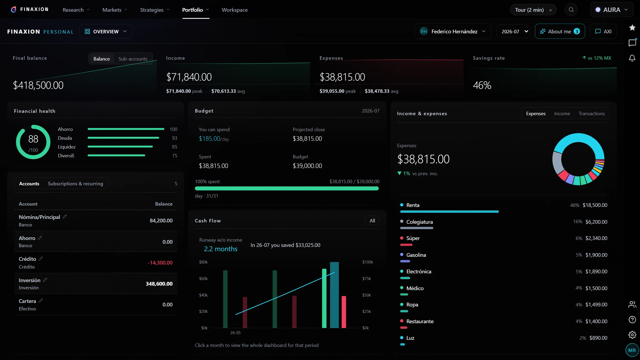
Task: Open the notifications bell icon
Action: click(632, 58)
